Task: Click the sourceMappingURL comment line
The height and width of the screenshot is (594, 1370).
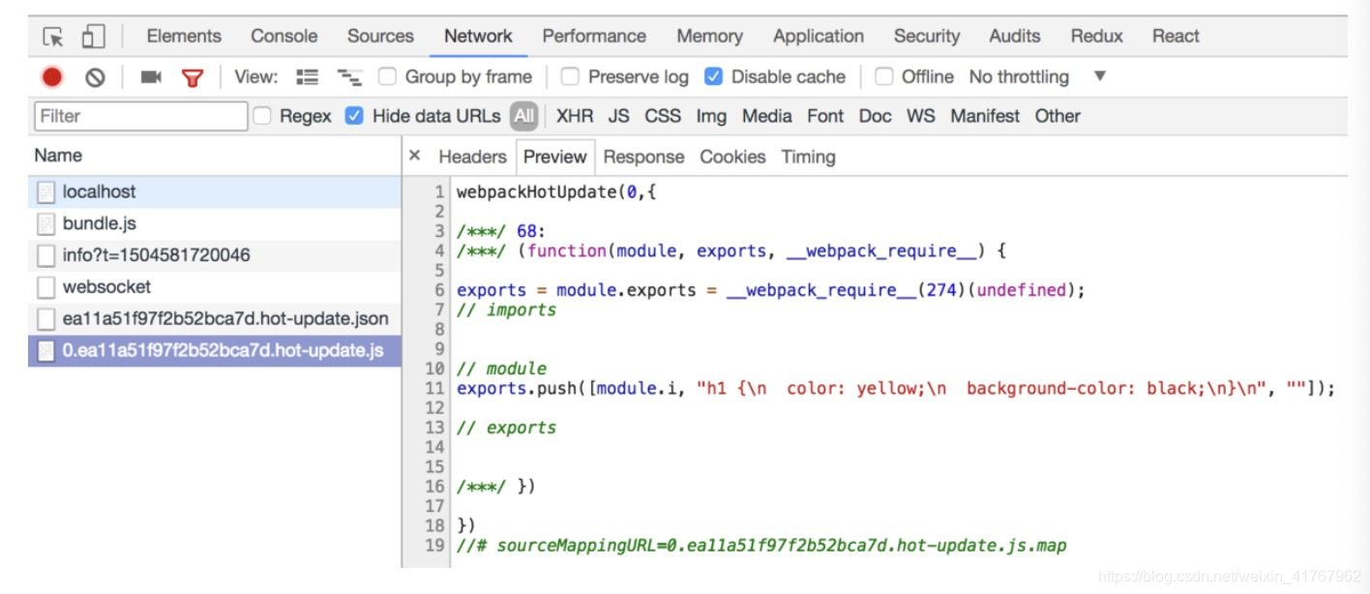Action: tap(761, 546)
